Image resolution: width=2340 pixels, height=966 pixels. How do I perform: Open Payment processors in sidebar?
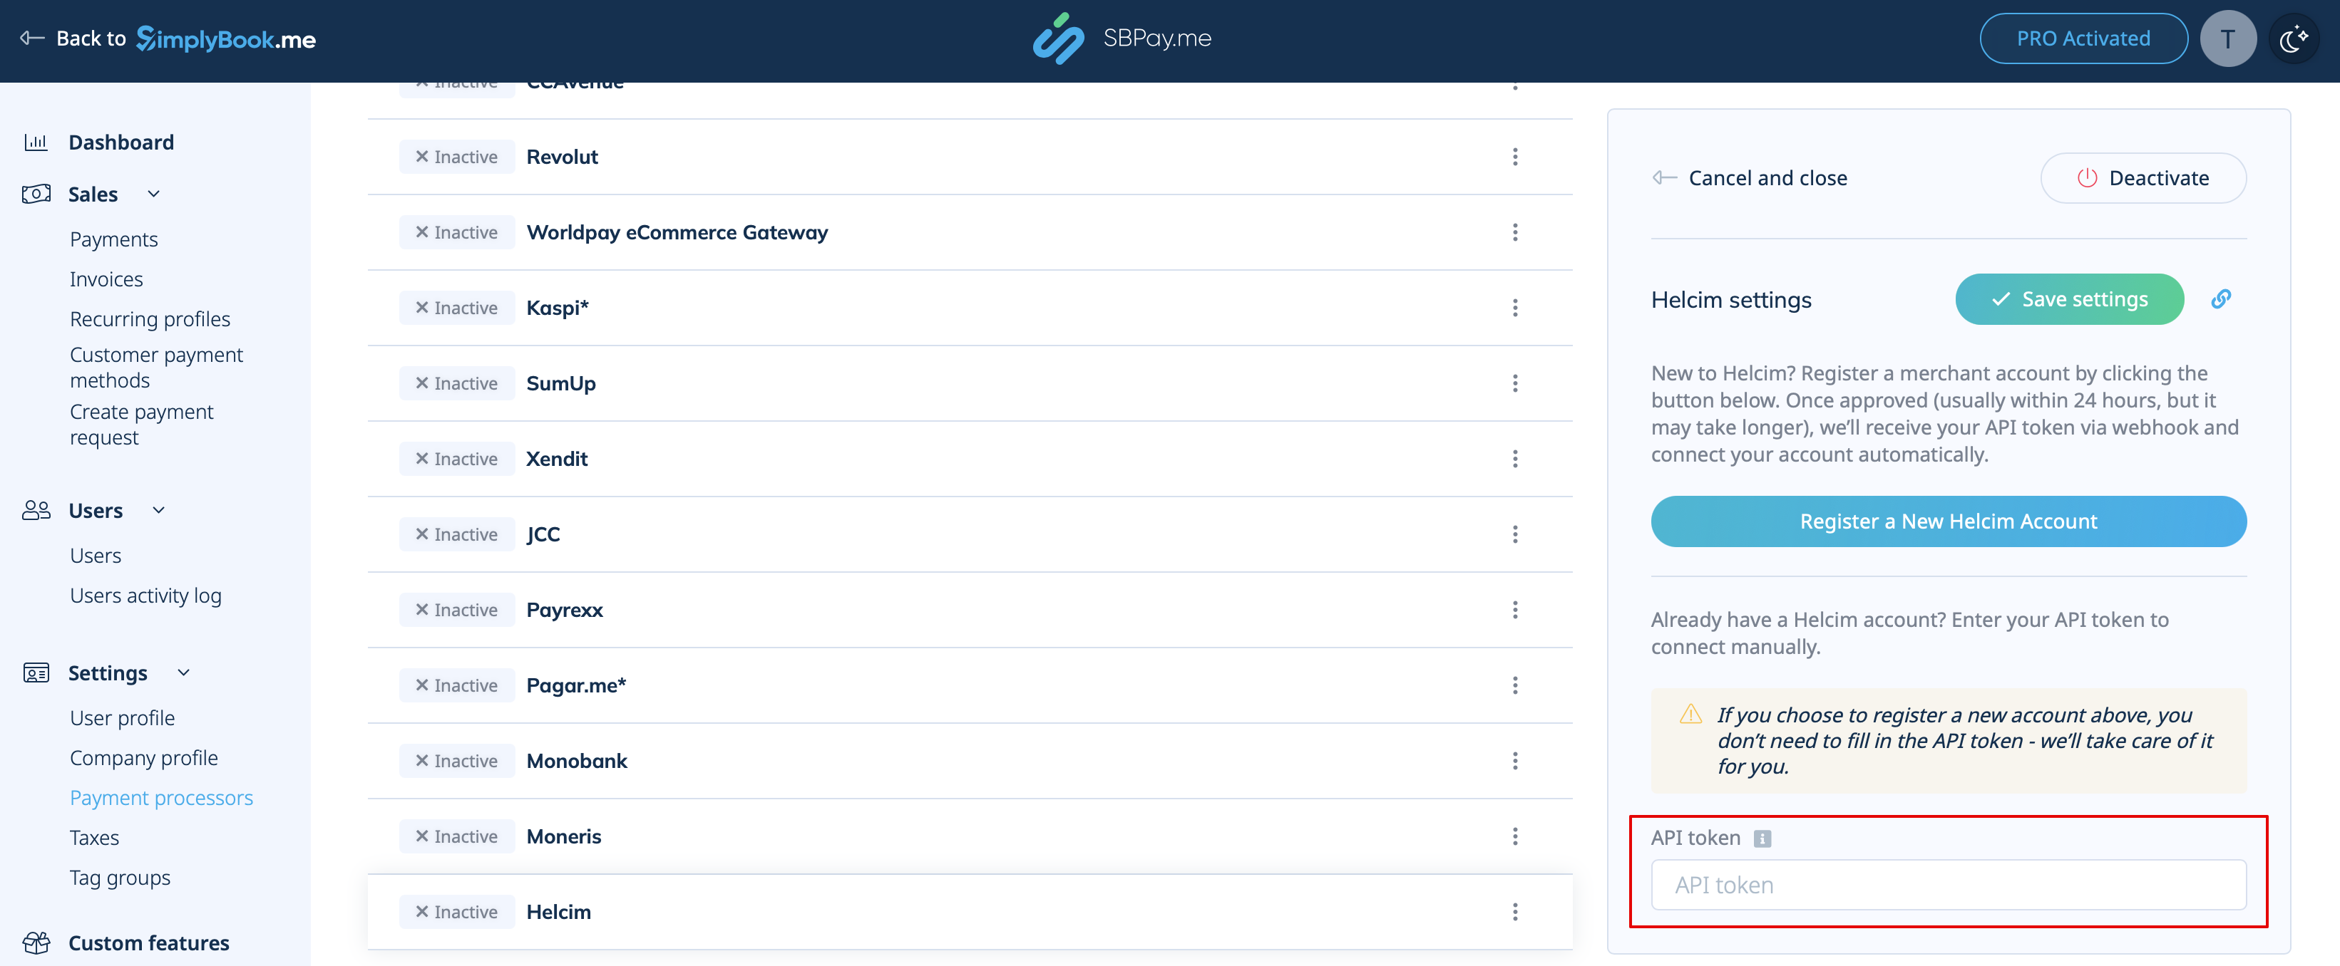(161, 798)
